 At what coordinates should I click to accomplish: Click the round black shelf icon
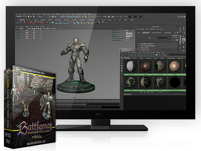pyautogui.click(x=96, y=23)
